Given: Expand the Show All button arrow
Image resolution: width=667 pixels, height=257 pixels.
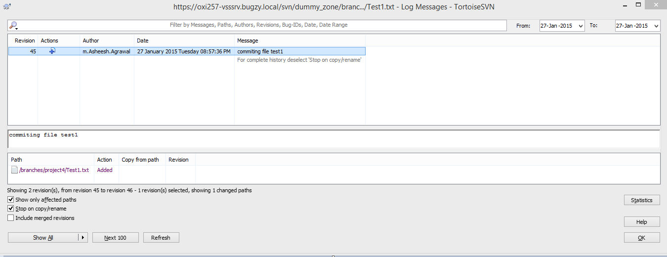Looking at the screenshot, I should coord(83,238).
